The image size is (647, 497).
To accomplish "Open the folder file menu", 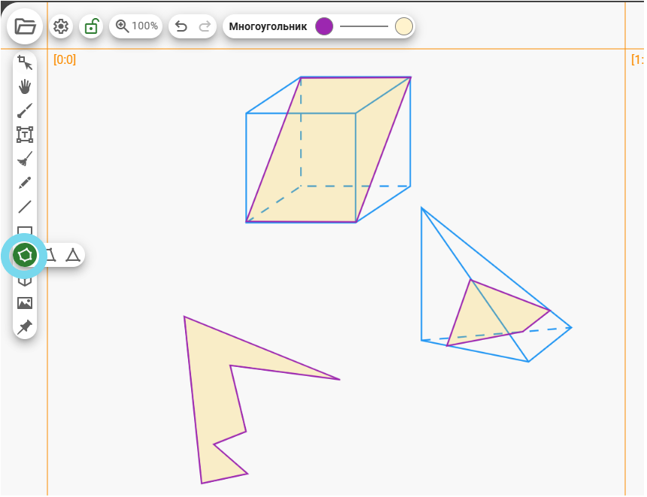I will click(x=26, y=26).
